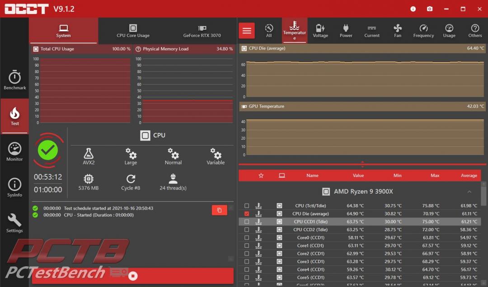Click the Physical Memory Load question-mark icon
Image resolution: width=488 pixels, height=287 pixels.
pyautogui.click(x=138, y=49)
